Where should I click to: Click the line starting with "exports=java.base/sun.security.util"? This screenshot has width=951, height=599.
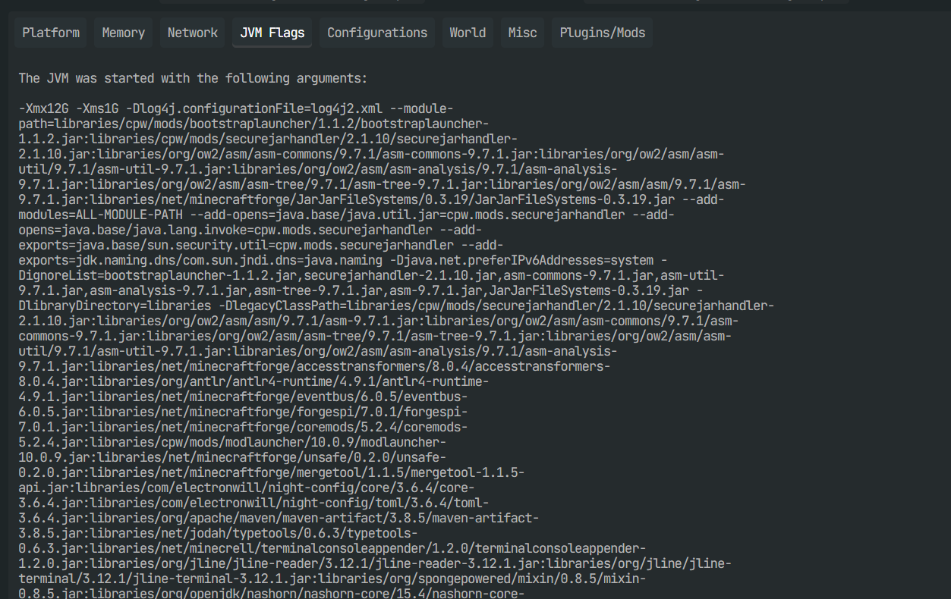(261, 245)
